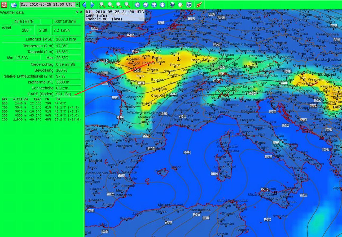Click the red quit power icon
Screen dimensions: 342x237
pyautogui.click(x=4, y=5)
